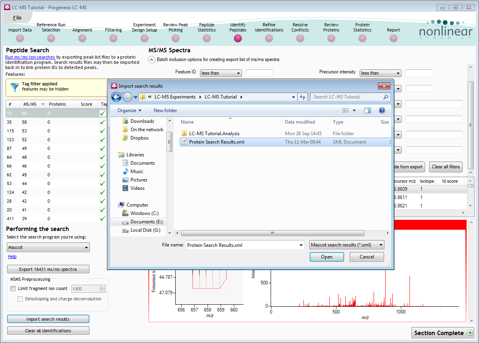Click the Section Complete arrow icon

(x=470, y=333)
